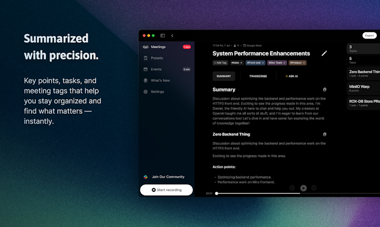Click the participants count icon
380x227 pixels.
click(x=236, y=46)
